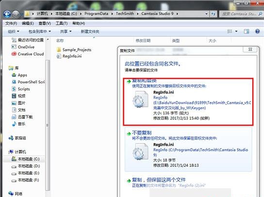This screenshot has height=197, width=264.
Task: Open the Explorer help question-mark icon
Action: (257, 32)
